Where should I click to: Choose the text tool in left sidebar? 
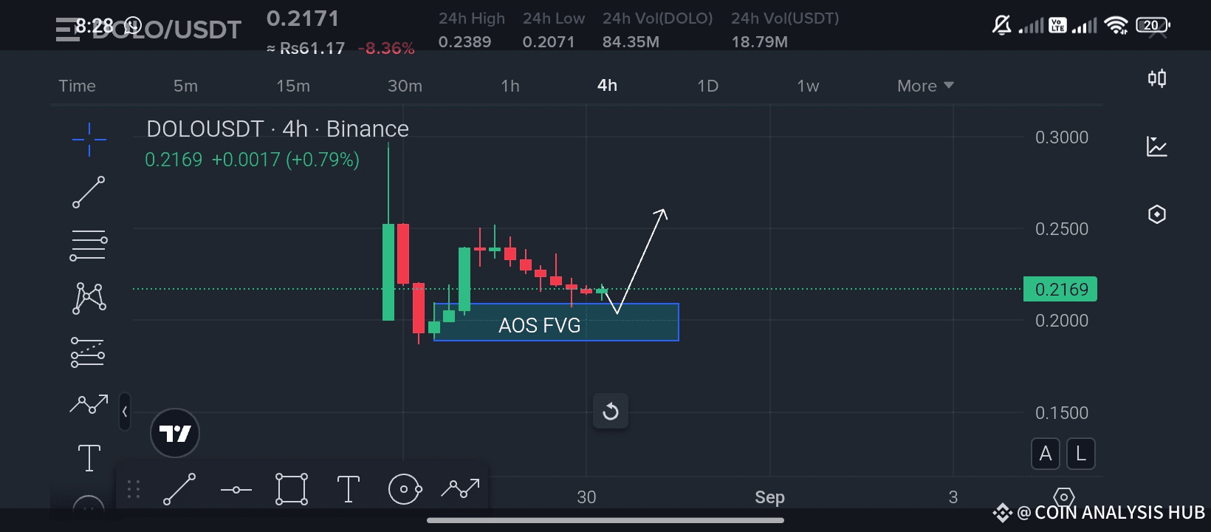[x=89, y=457]
